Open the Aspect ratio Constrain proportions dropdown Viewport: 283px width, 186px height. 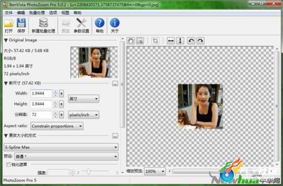[x=57, y=126]
